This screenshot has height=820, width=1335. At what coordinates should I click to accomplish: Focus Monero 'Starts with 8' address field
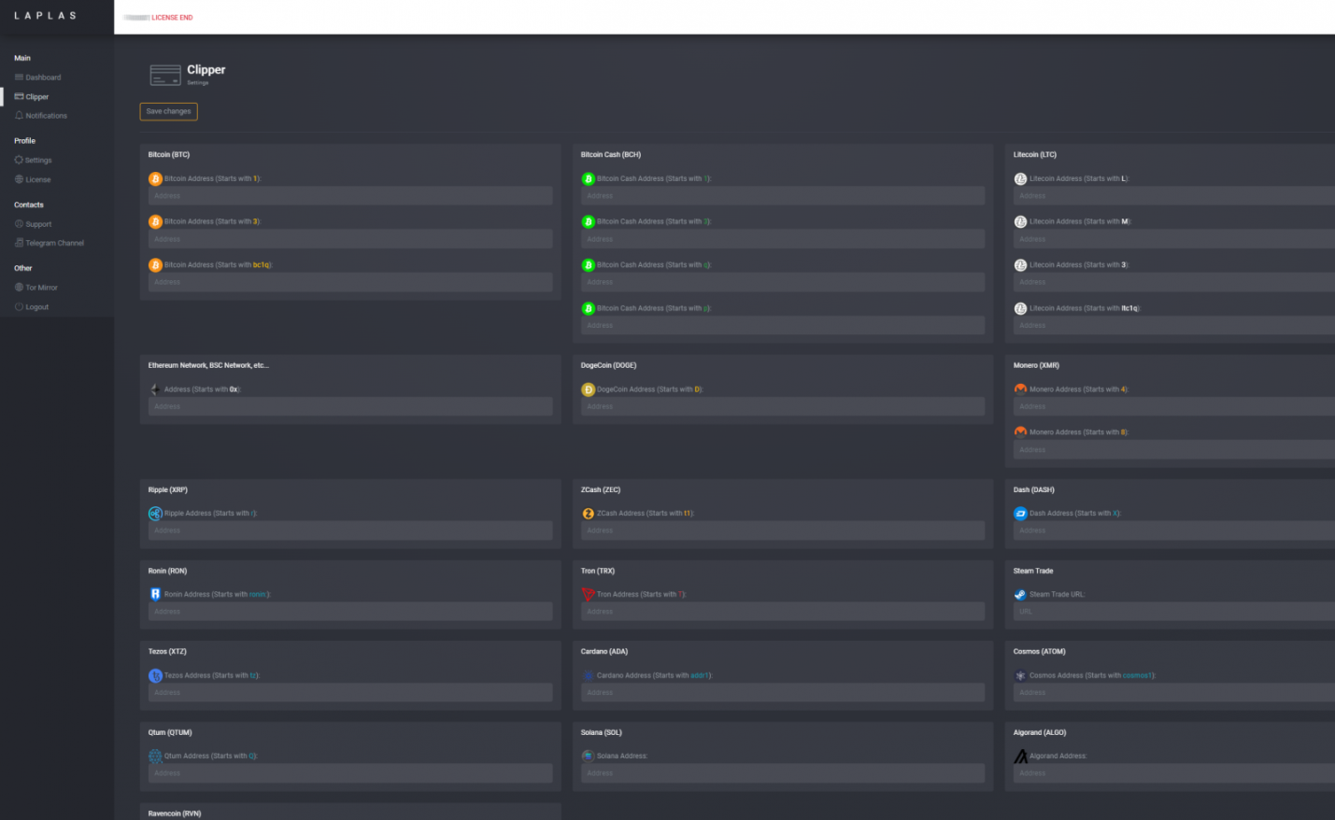click(1174, 450)
